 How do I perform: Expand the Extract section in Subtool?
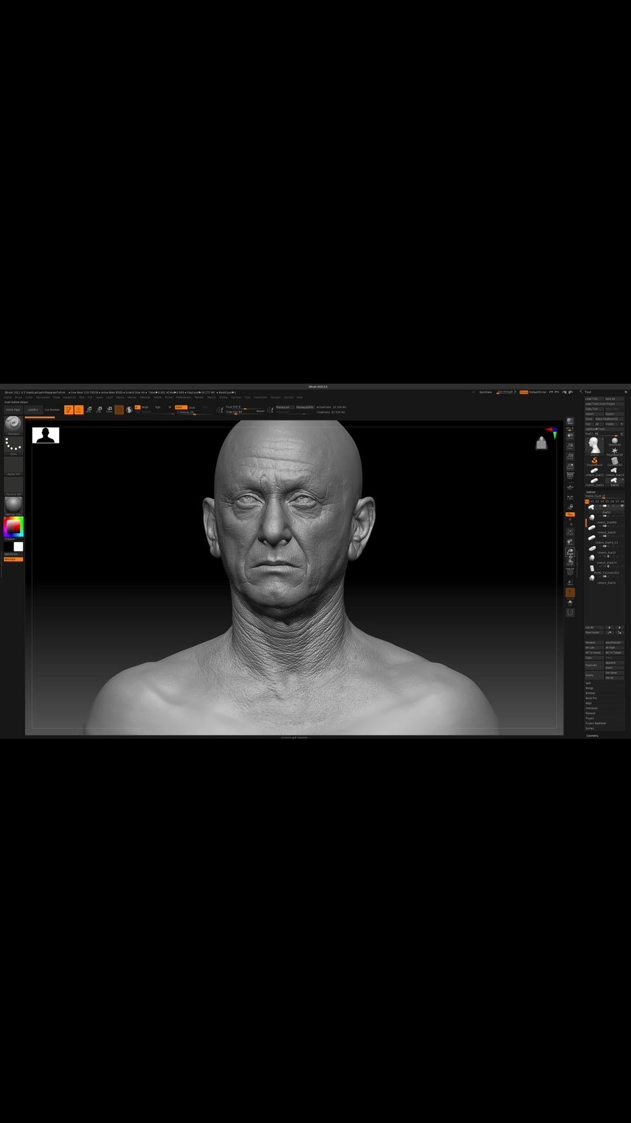click(590, 728)
